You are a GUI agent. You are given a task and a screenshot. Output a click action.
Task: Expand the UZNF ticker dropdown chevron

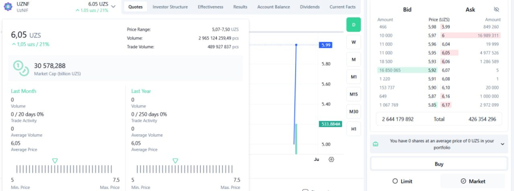tap(113, 6)
